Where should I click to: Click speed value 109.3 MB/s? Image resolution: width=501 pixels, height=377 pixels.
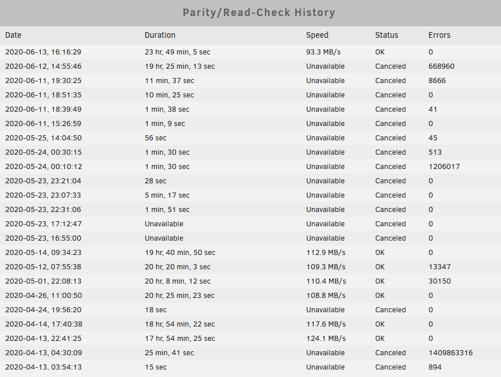pos(326,266)
